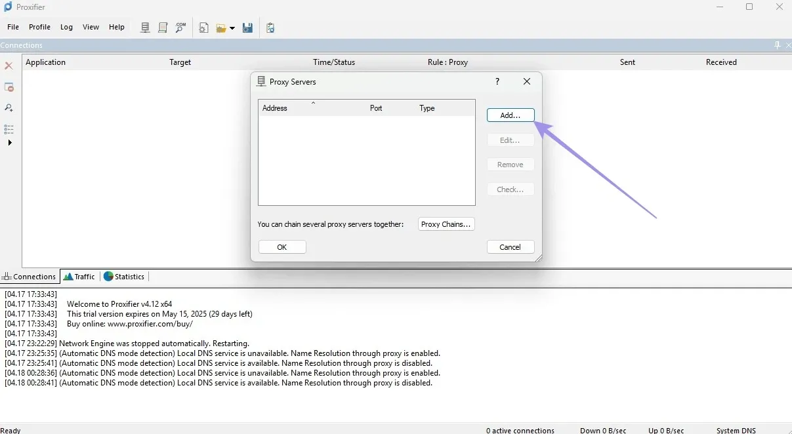Click the 23:25:35 DNS service unavailable log line
This screenshot has height=434, width=792.
tap(222, 353)
